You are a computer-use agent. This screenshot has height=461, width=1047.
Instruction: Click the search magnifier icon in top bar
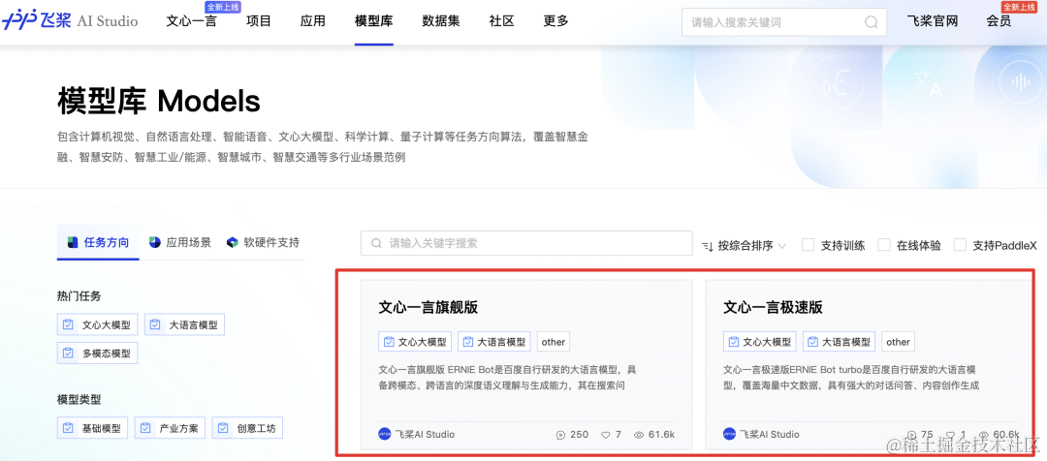(871, 22)
